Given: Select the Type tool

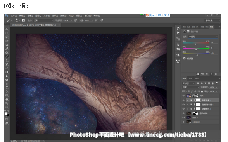Looking at the screenshot, I should point(7,88).
